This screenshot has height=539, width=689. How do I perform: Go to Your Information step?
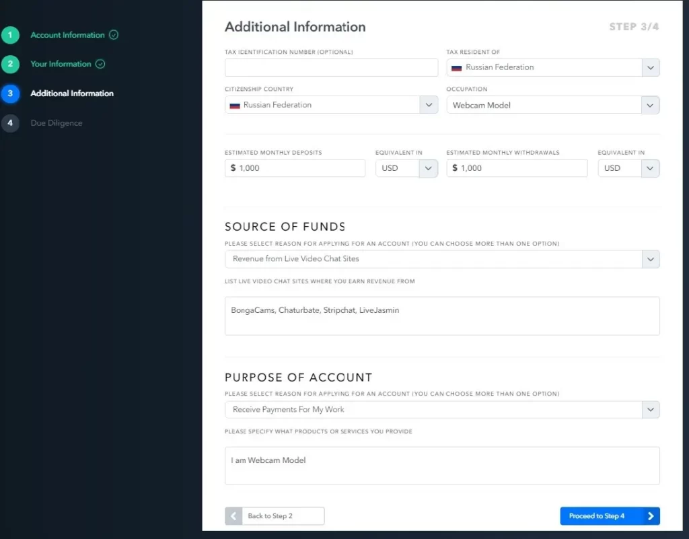coord(61,64)
